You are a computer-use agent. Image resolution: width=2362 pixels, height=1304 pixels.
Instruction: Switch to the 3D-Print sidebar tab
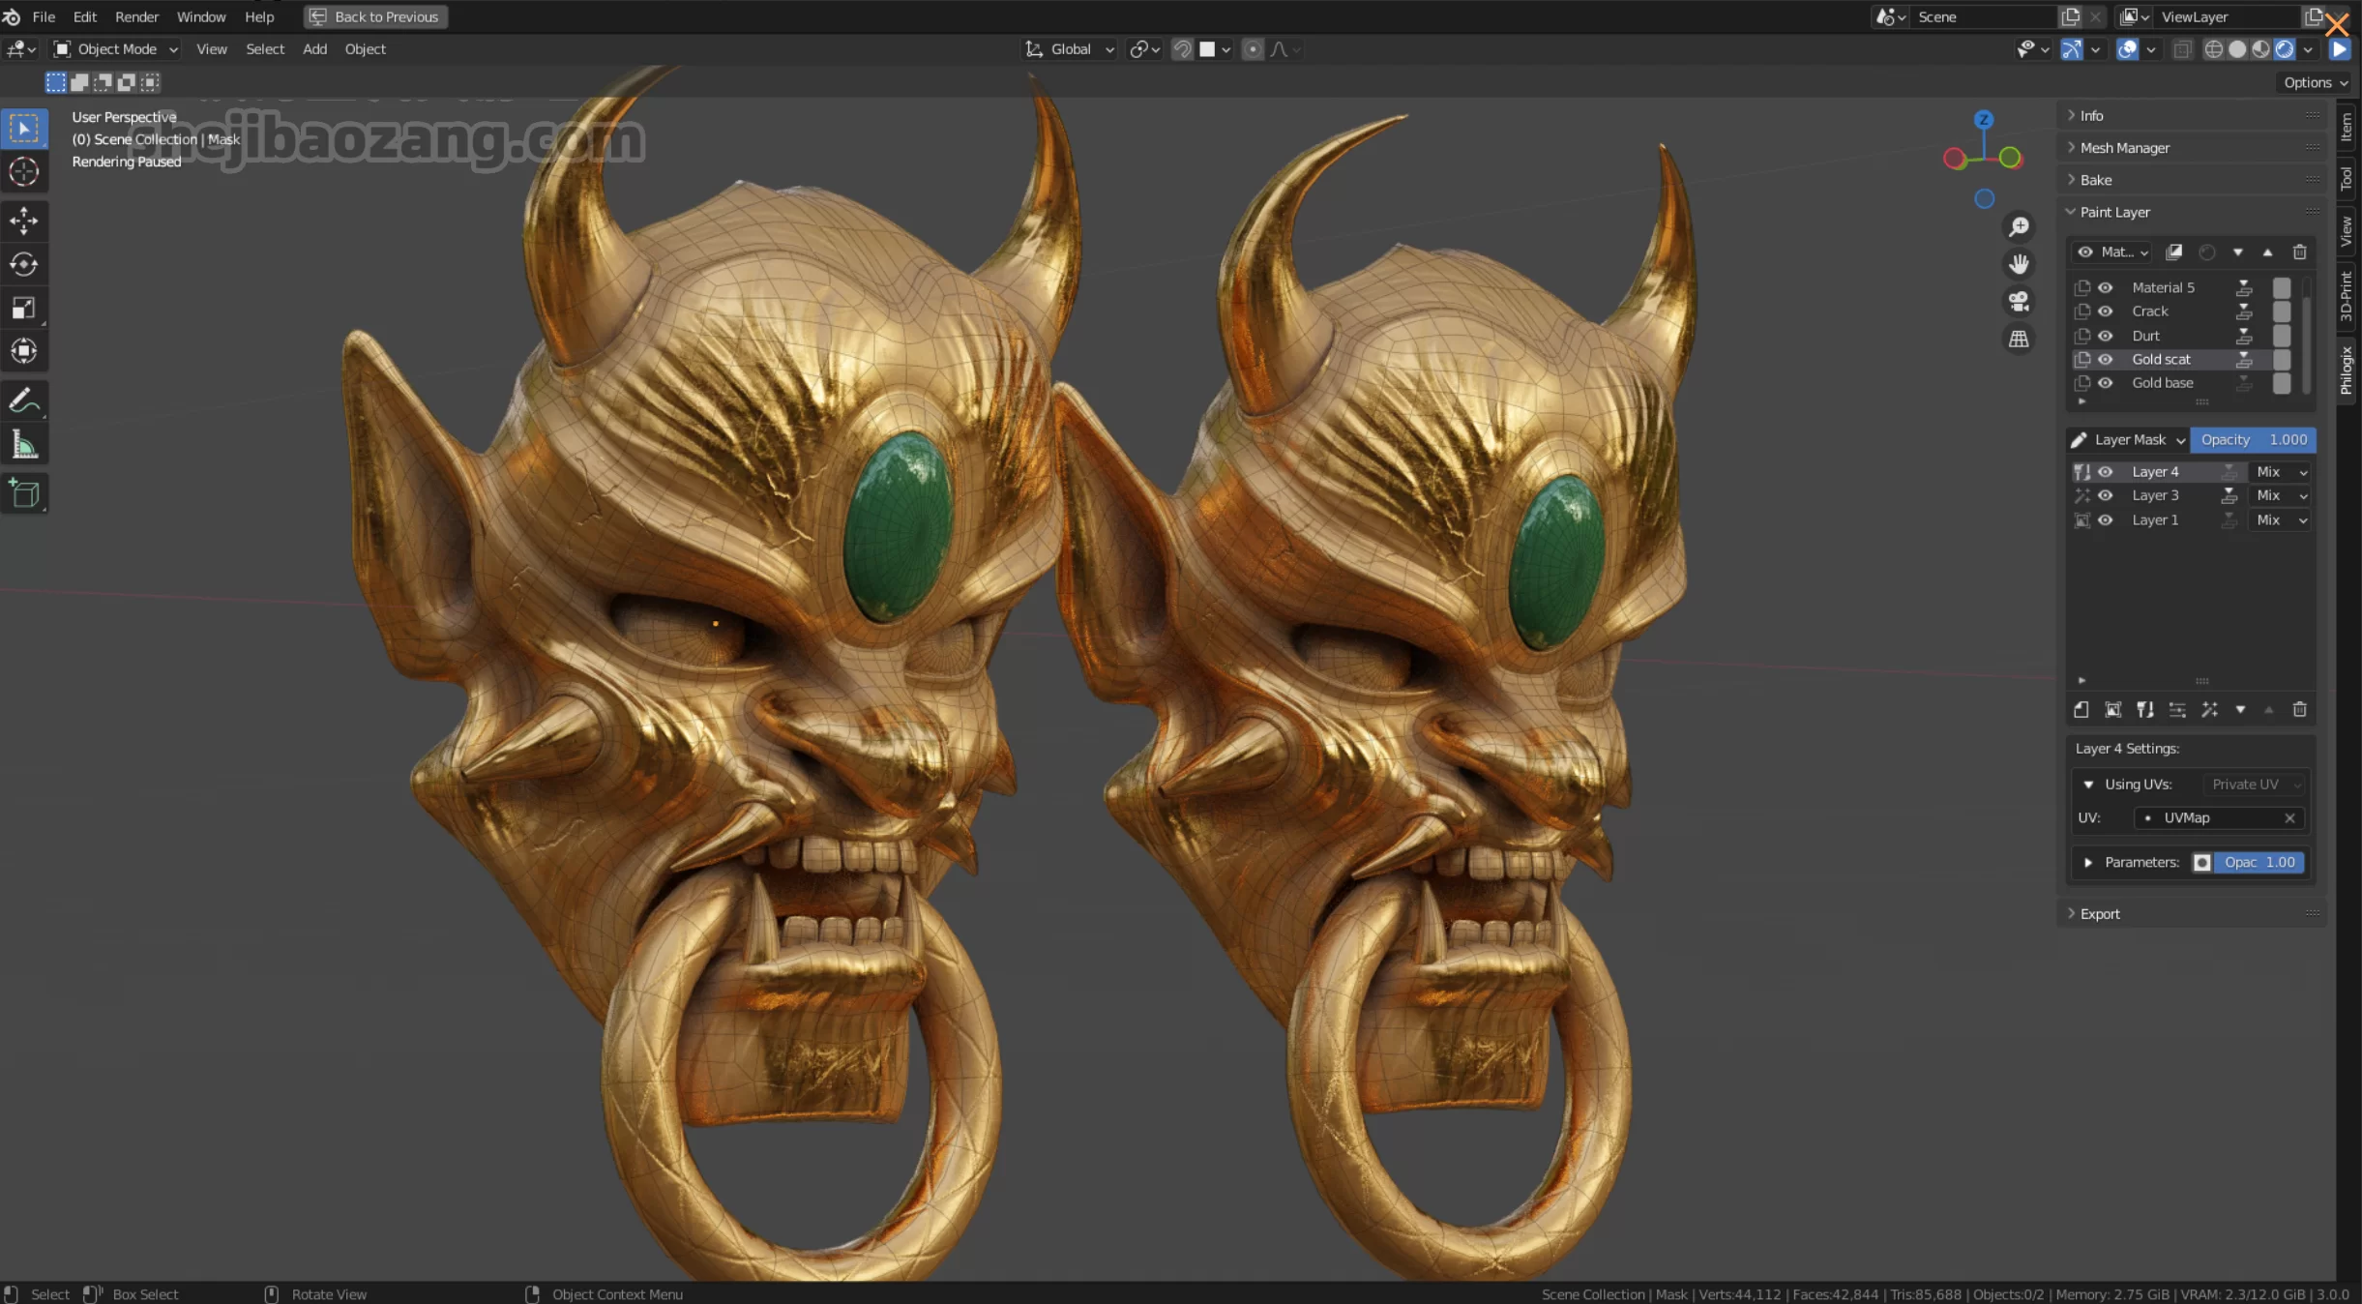[2347, 297]
